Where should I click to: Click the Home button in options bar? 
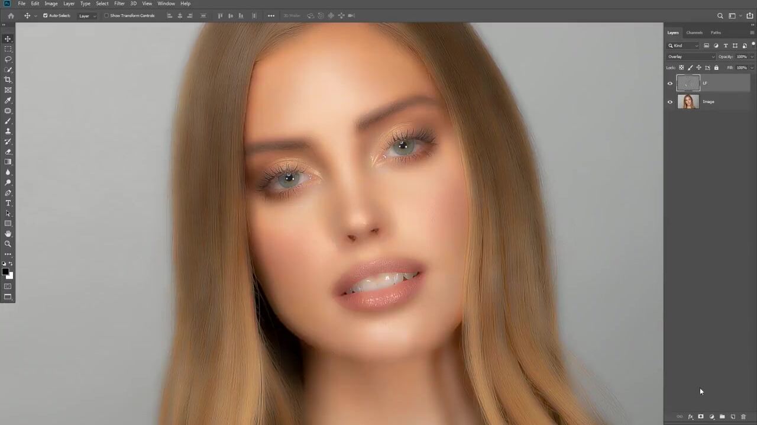coord(11,15)
